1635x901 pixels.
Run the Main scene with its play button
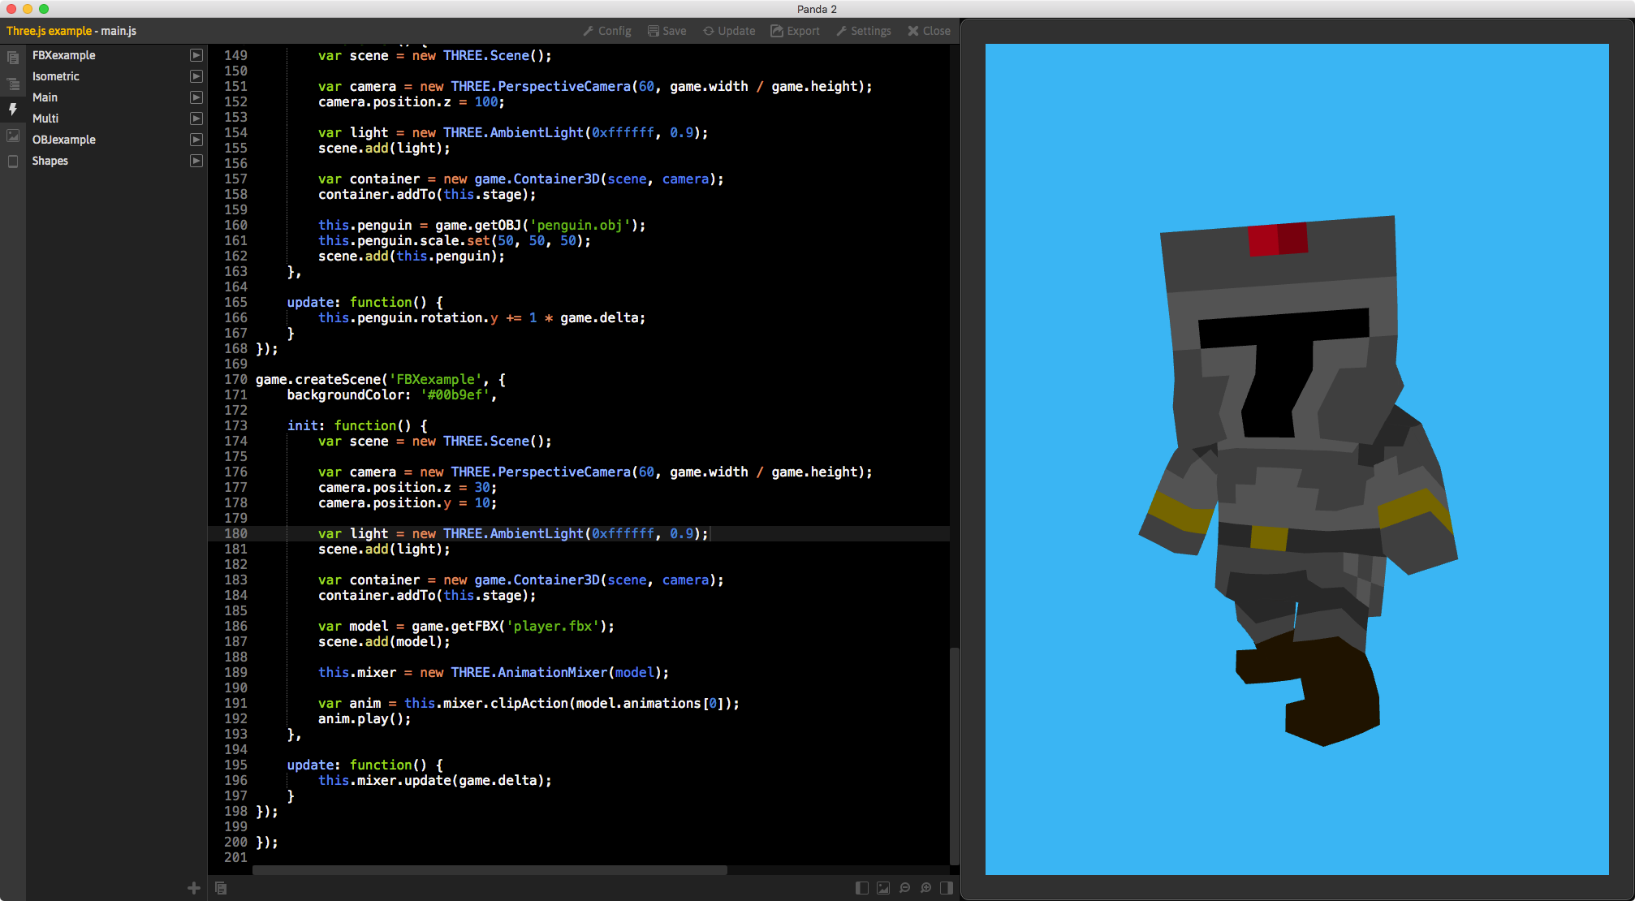tap(196, 97)
